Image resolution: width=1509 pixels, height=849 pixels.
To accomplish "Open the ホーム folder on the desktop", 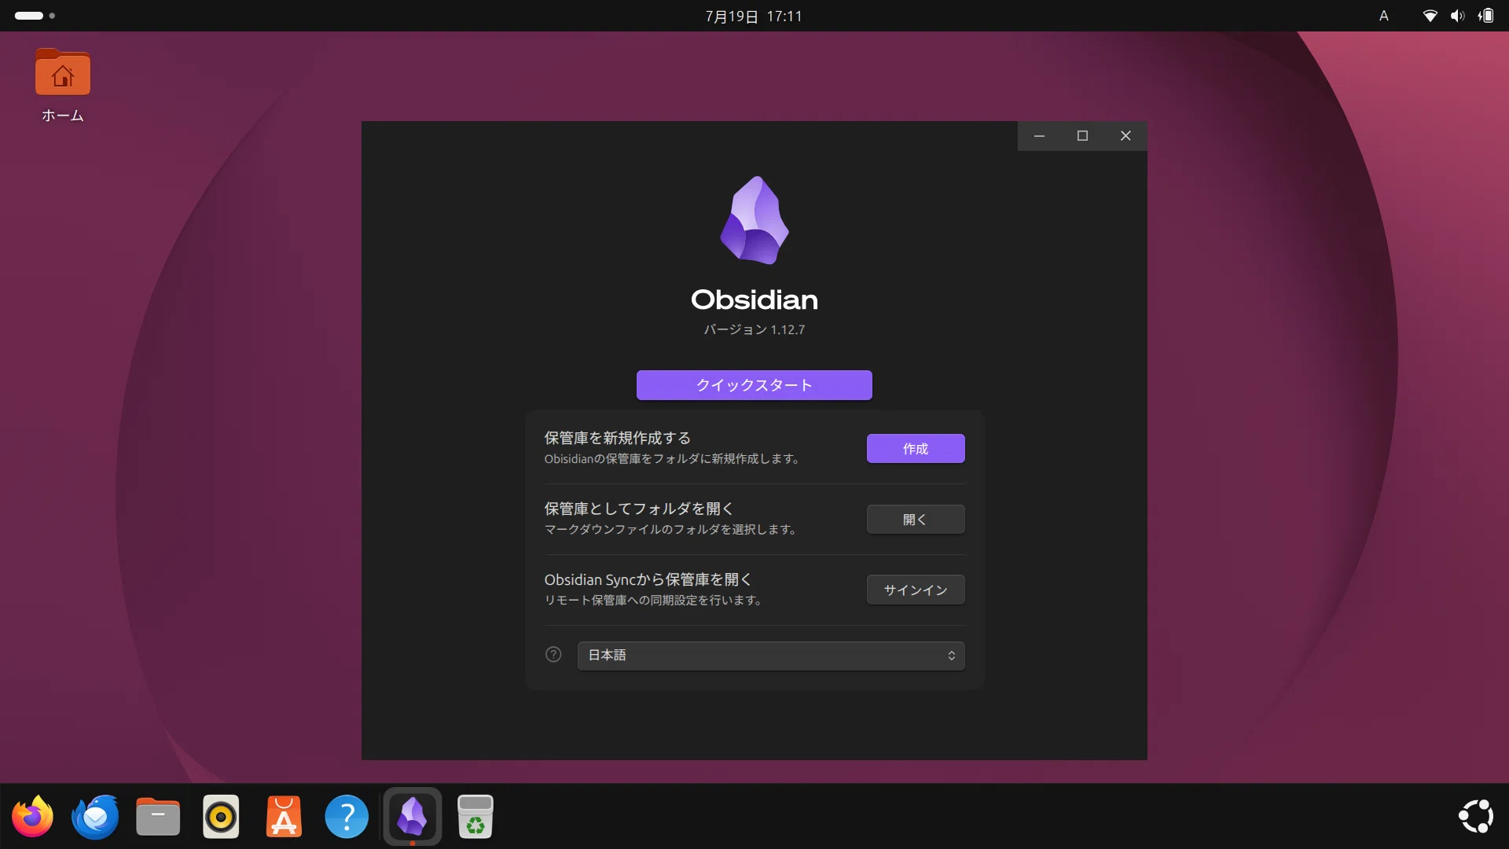I will pos(63,86).
